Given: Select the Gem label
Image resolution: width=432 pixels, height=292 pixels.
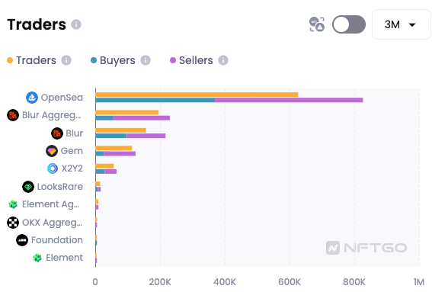Looking at the screenshot, I should 72,151.
